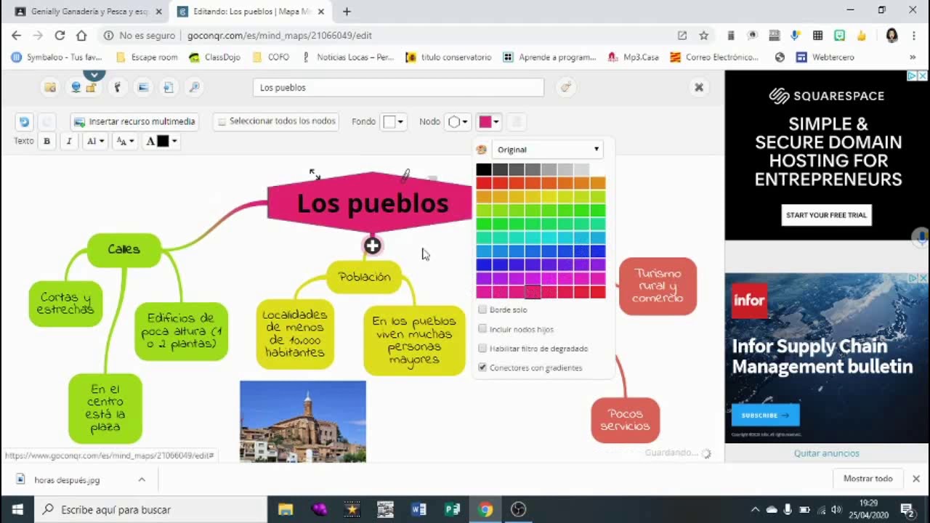Click the palette icon in color popup
Screen dimensions: 930x523
tap(481, 150)
